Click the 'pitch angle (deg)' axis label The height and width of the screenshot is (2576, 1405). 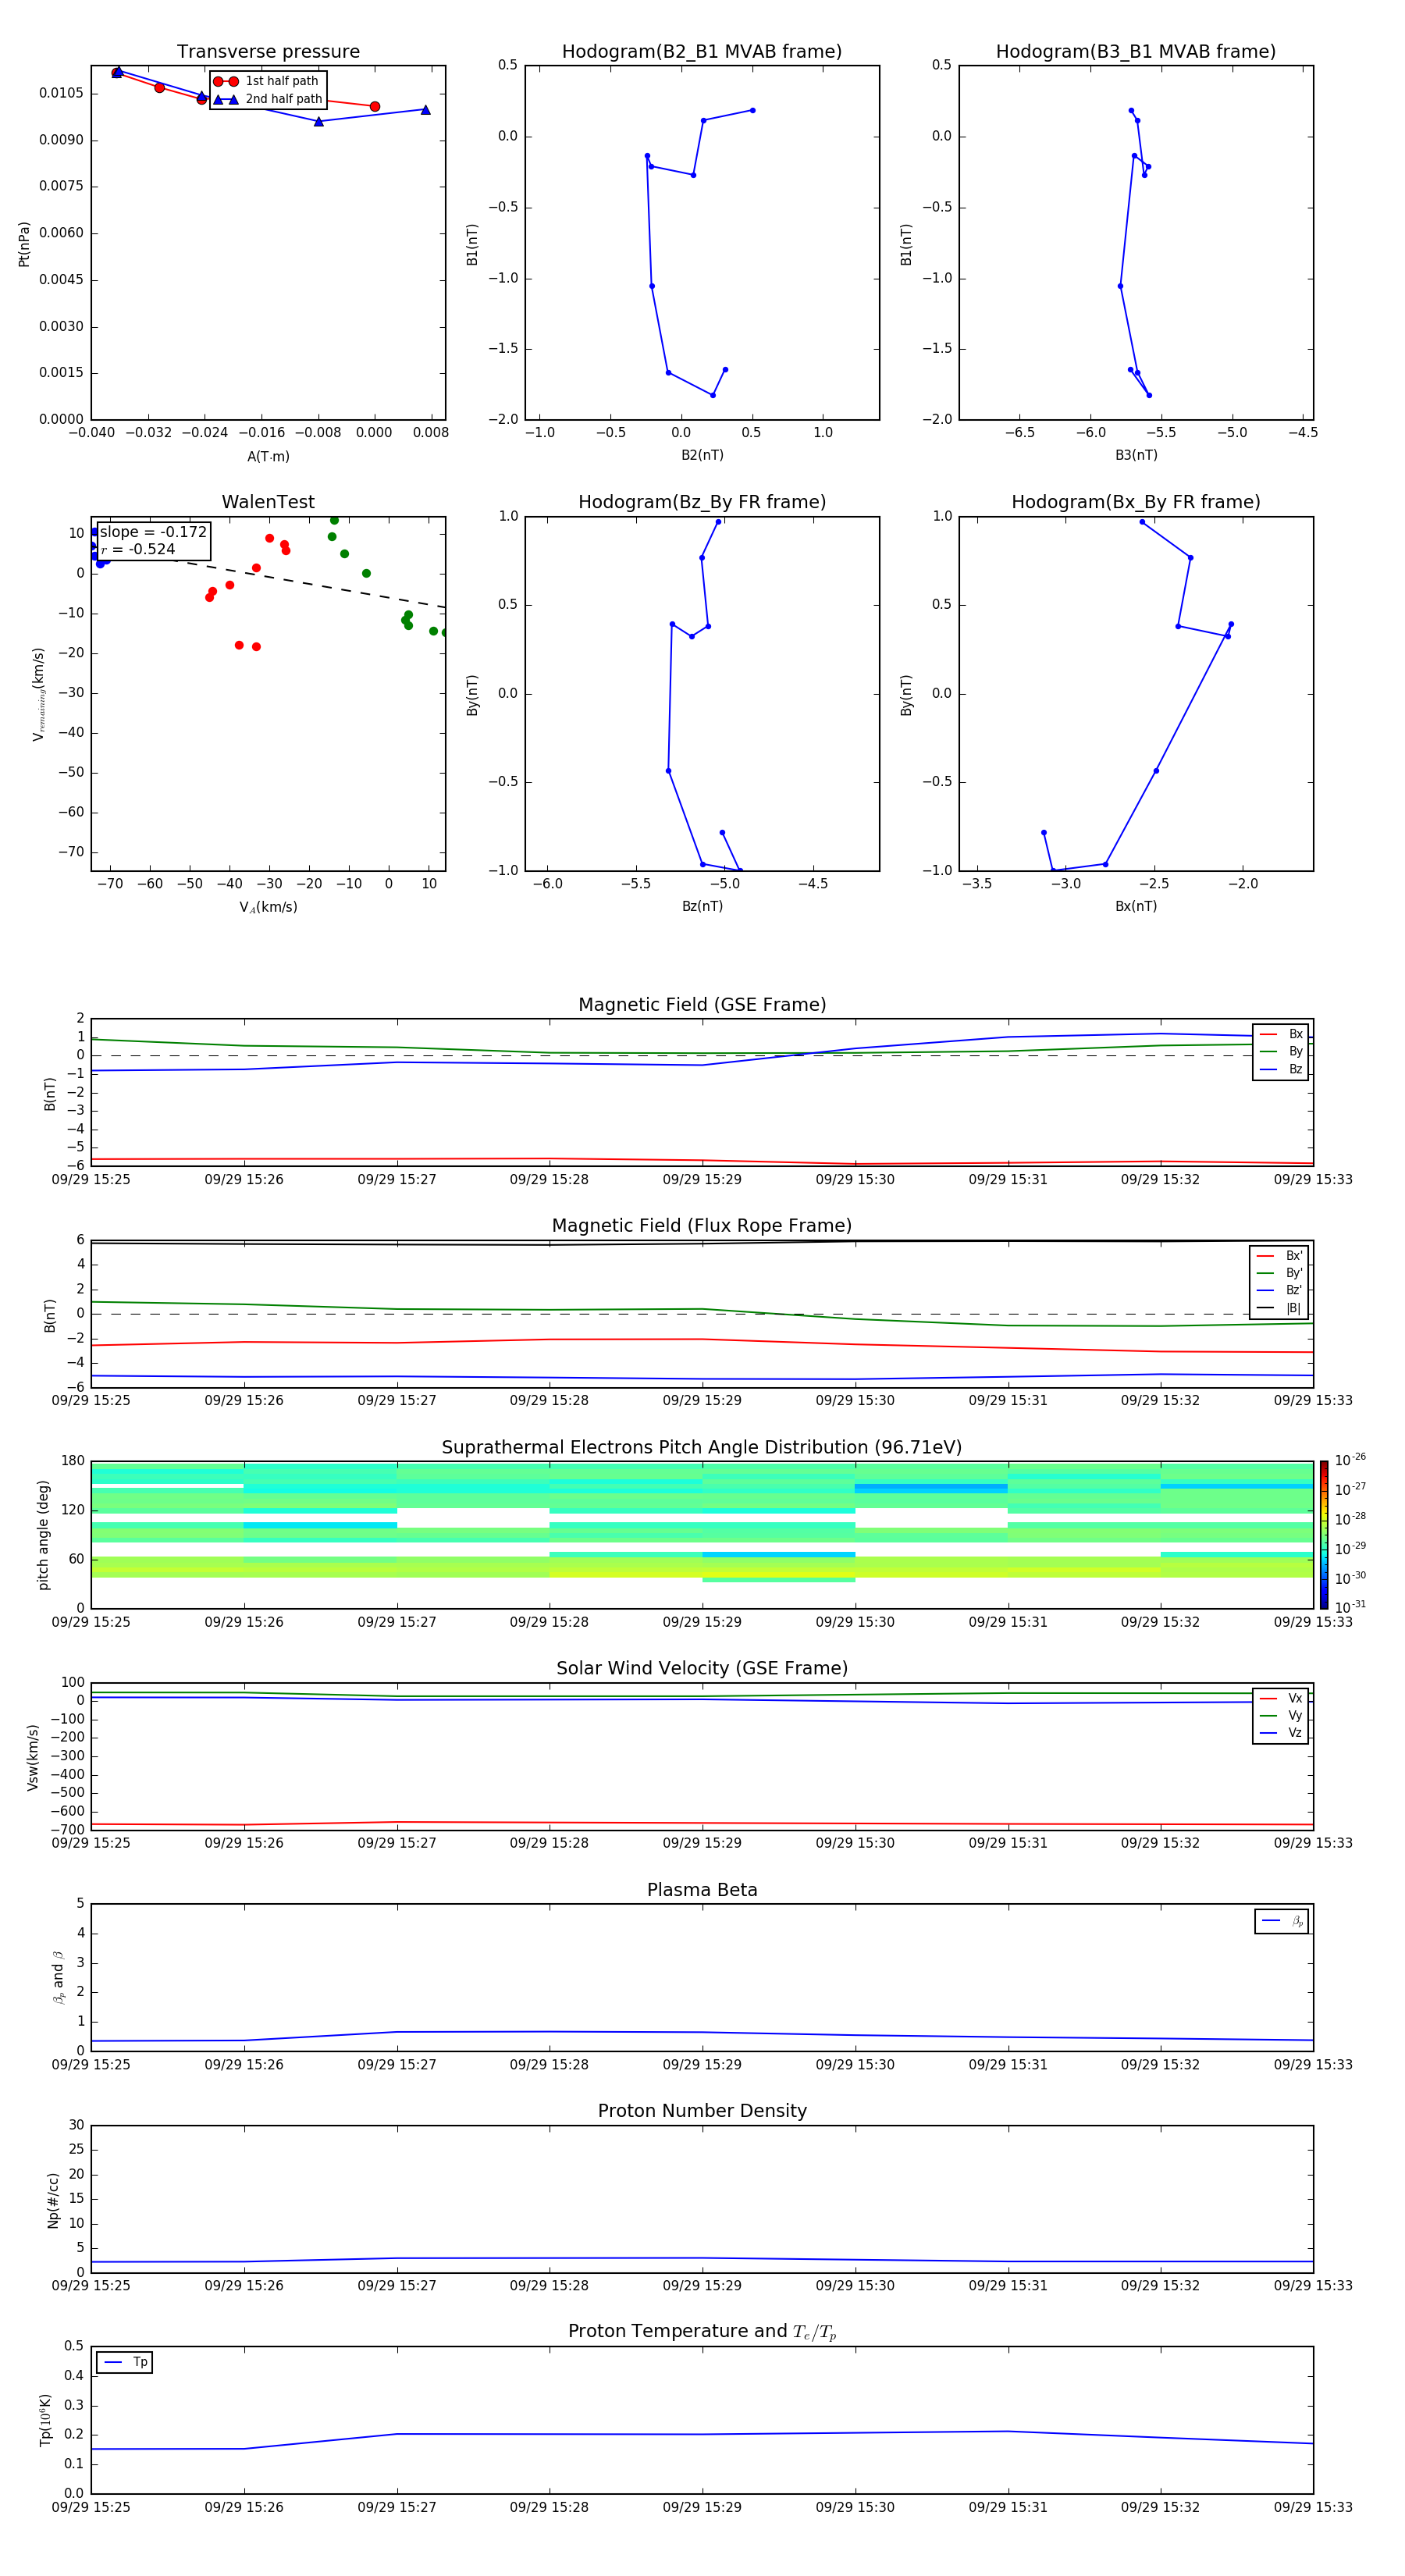click(43, 1534)
